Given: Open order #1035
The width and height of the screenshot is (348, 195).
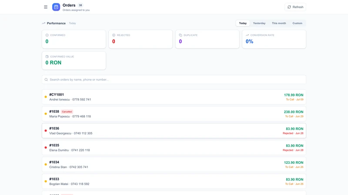Looking at the screenshot, I should (x=174, y=147).
